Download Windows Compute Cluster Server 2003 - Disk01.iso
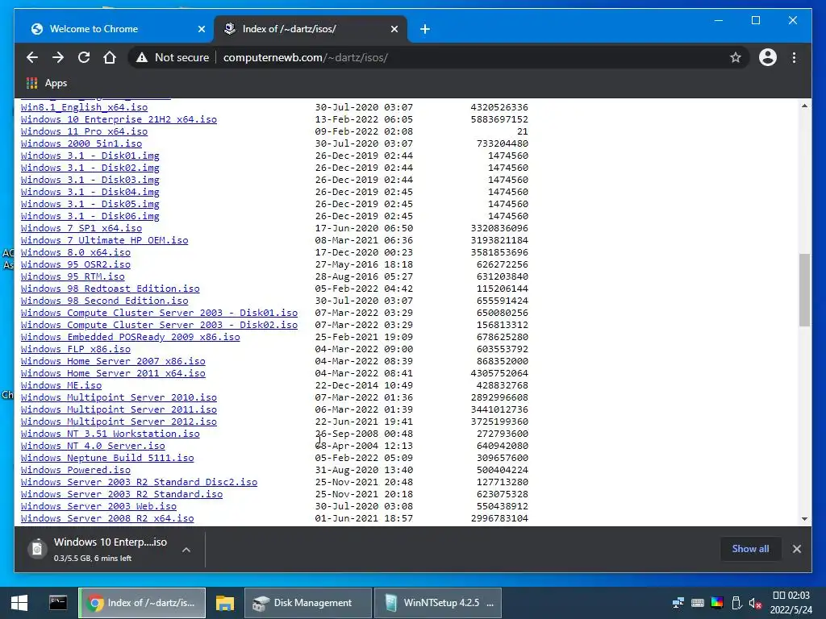The image size is (826, 619). [159, 314]
